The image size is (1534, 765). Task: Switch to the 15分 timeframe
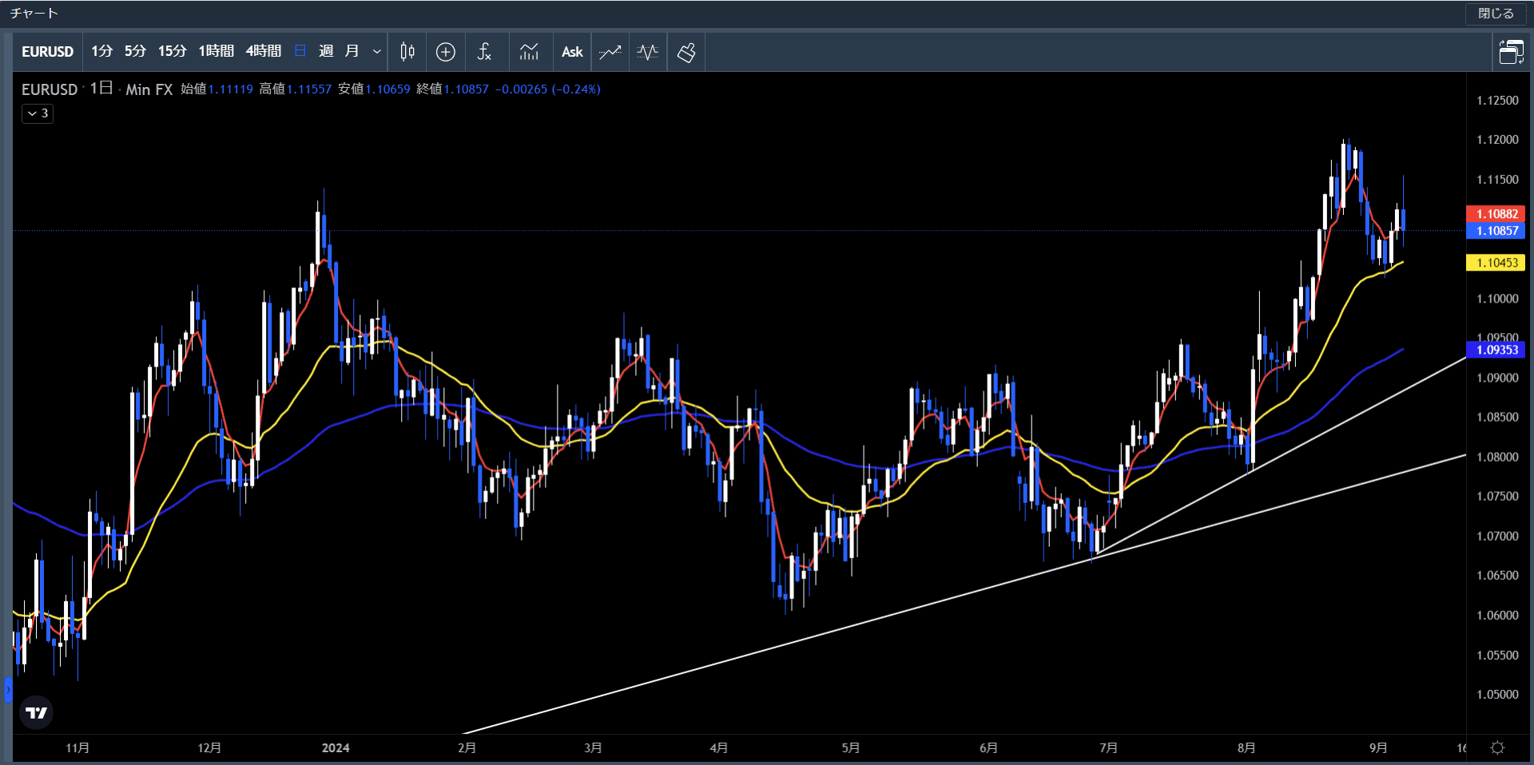(172, 52)
